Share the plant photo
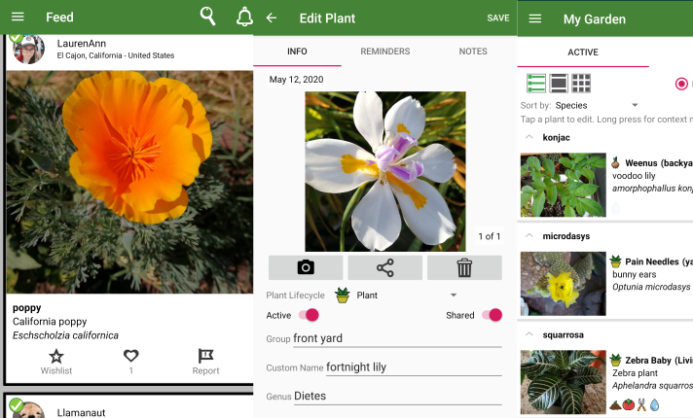Image resolution: width=693 pixels, height=418 pixels. coord(384,267)
